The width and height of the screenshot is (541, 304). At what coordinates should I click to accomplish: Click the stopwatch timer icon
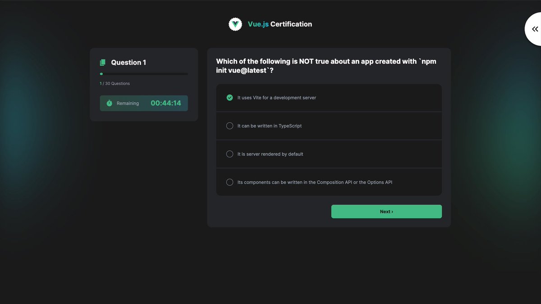point(109,103)
